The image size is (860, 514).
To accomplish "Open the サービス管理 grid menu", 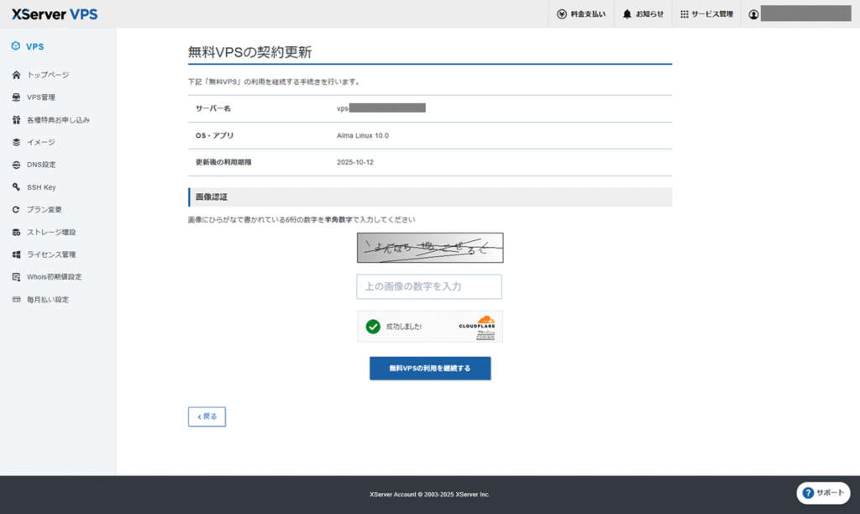I will click(706, 14).
